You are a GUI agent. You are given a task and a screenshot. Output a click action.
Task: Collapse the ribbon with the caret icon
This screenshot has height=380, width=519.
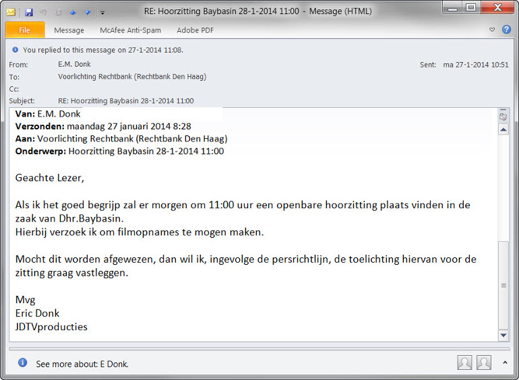492,30
